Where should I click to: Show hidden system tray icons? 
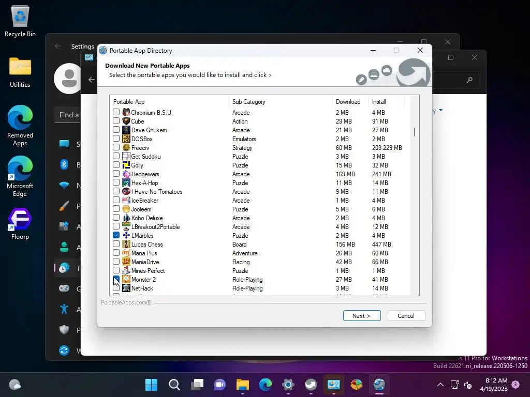click(x=440, y=385)
